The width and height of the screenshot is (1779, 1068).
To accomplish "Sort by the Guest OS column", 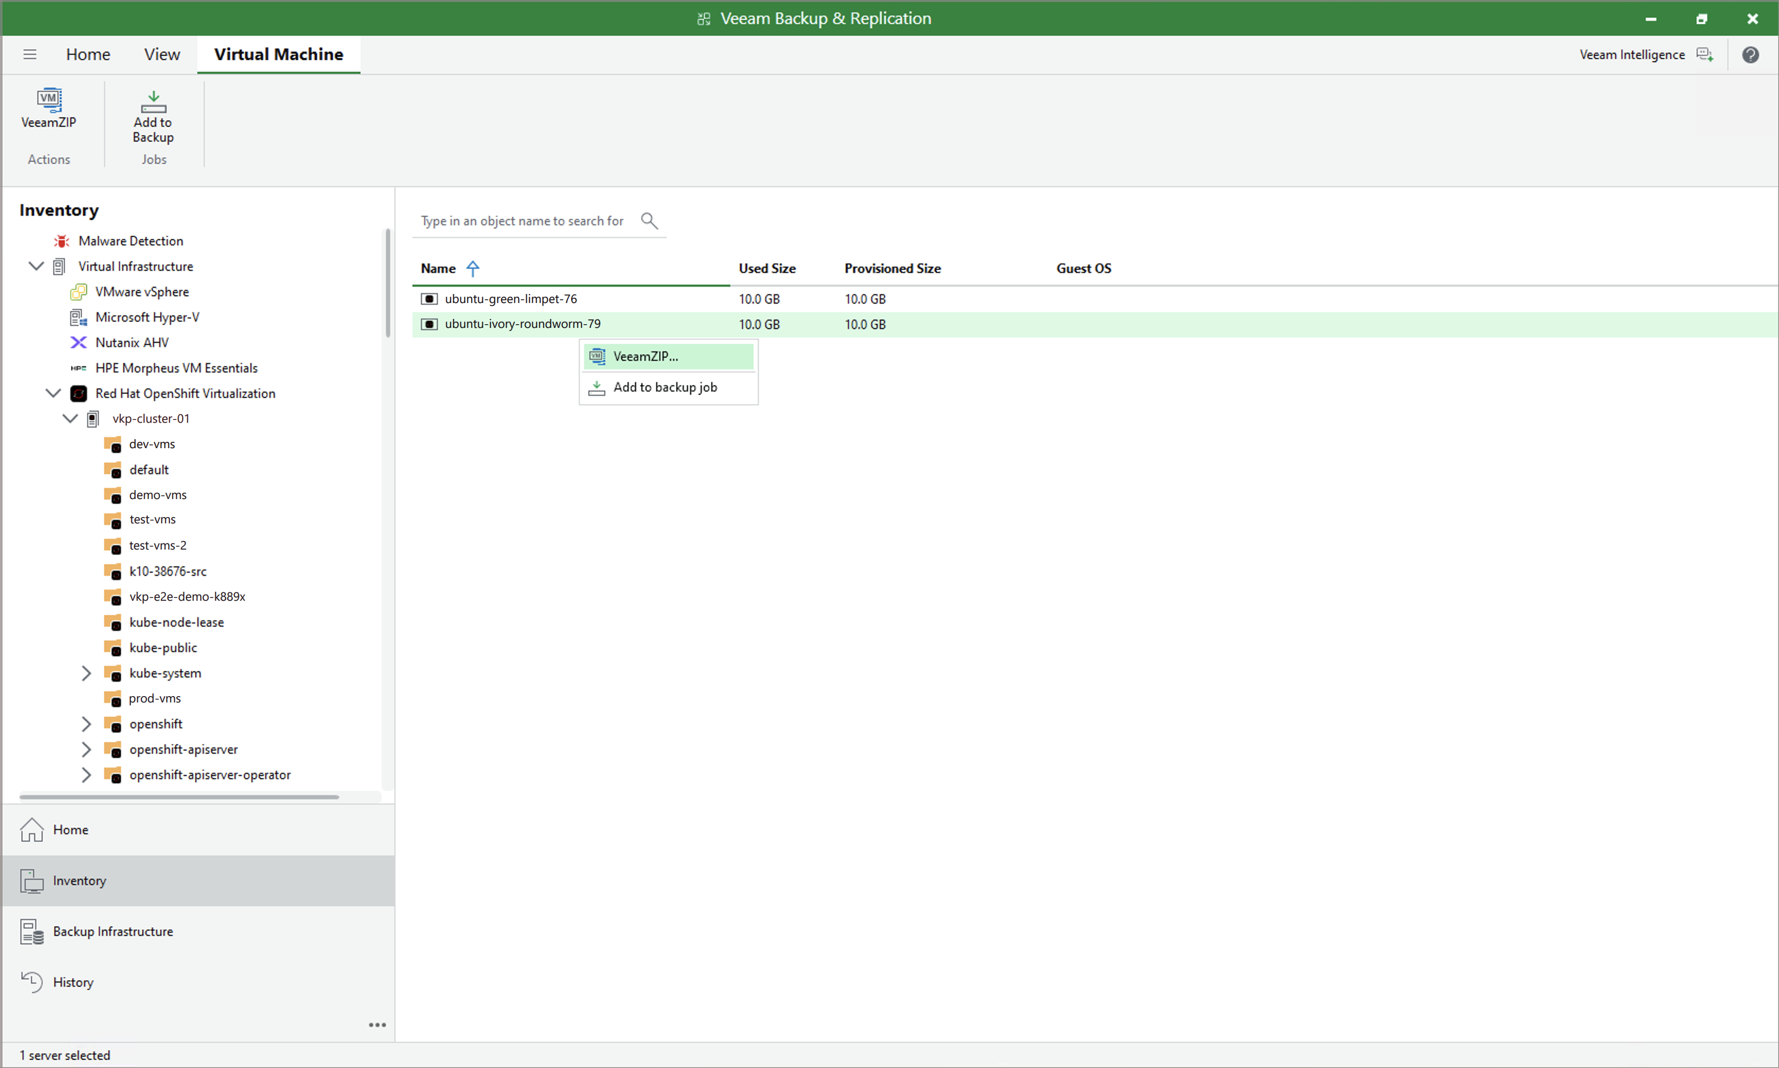I will 1084,269.
